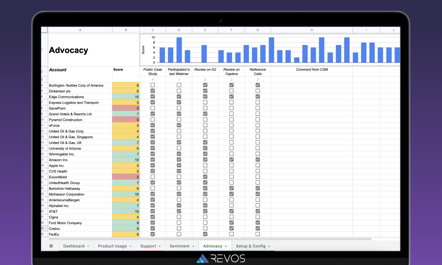Select the Public Case Study header cell

pyautogui.click(x=152, y=71)
